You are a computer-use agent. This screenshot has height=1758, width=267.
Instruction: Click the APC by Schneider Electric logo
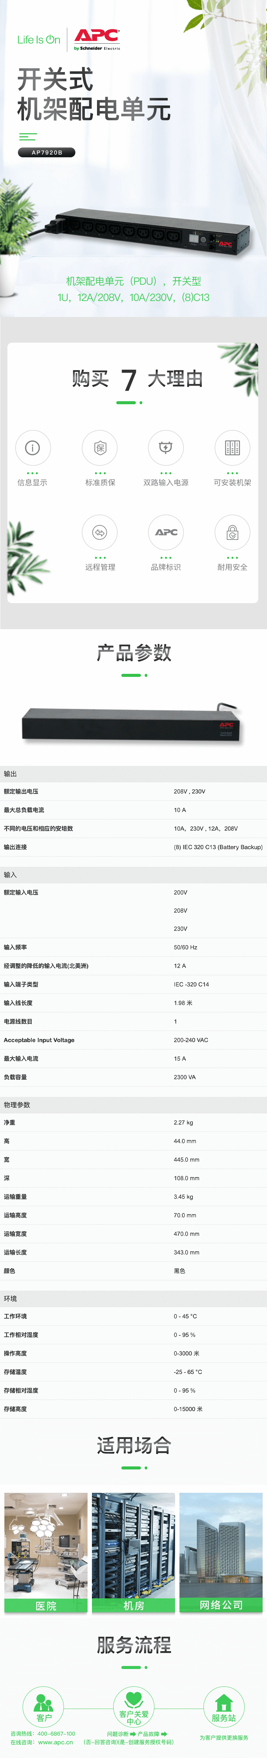pos(97,40)
